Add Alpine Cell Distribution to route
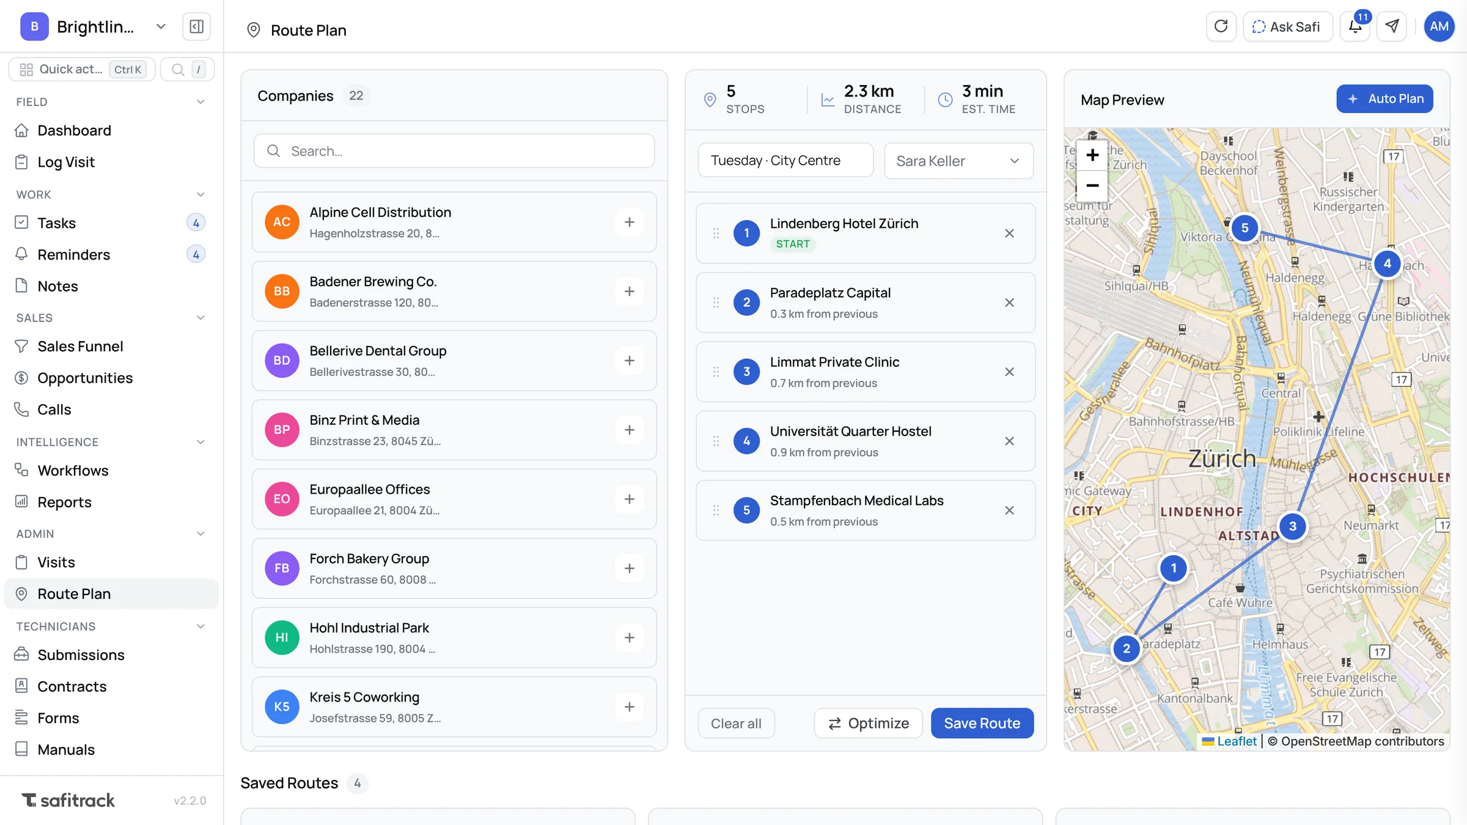Viewport: 1467px width, 825px height. tap(629, 222)
